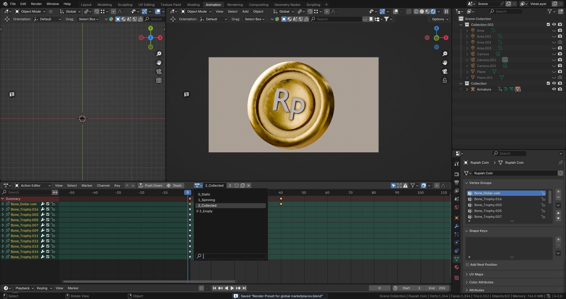
Task: Collapse the Shape Keys panel
Action: [478, 231]
